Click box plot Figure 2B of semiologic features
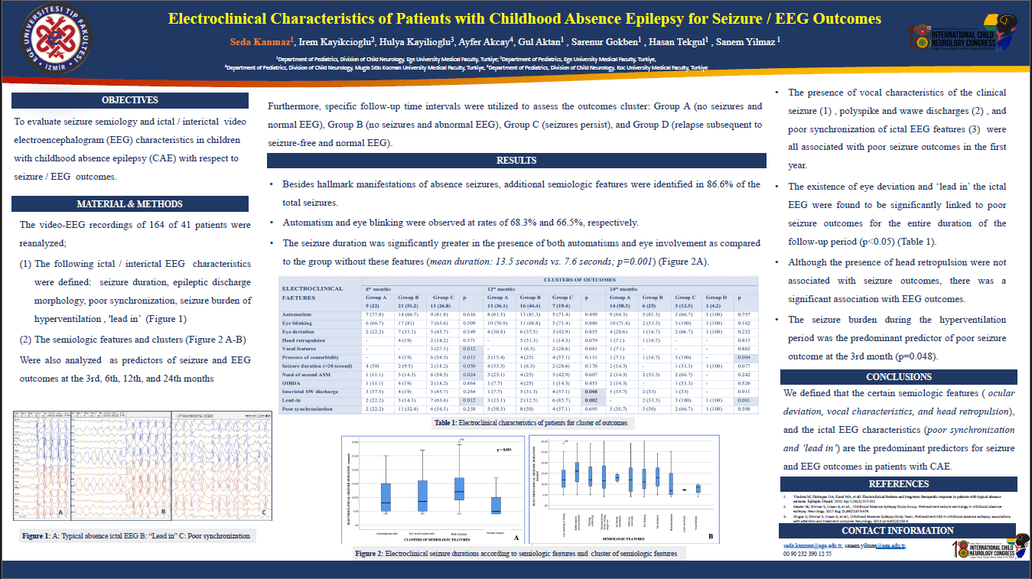The image size is (1032, 579). click(625, 490)
